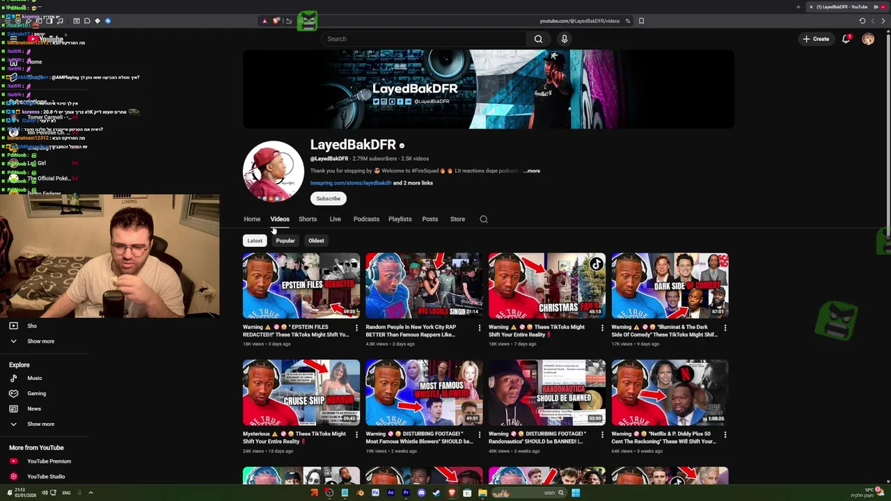Open the teespring.com store link

tap(351, 183)
